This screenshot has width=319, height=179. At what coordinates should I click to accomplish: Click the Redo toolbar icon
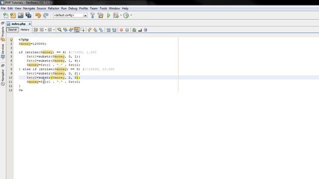pos(46,15)
